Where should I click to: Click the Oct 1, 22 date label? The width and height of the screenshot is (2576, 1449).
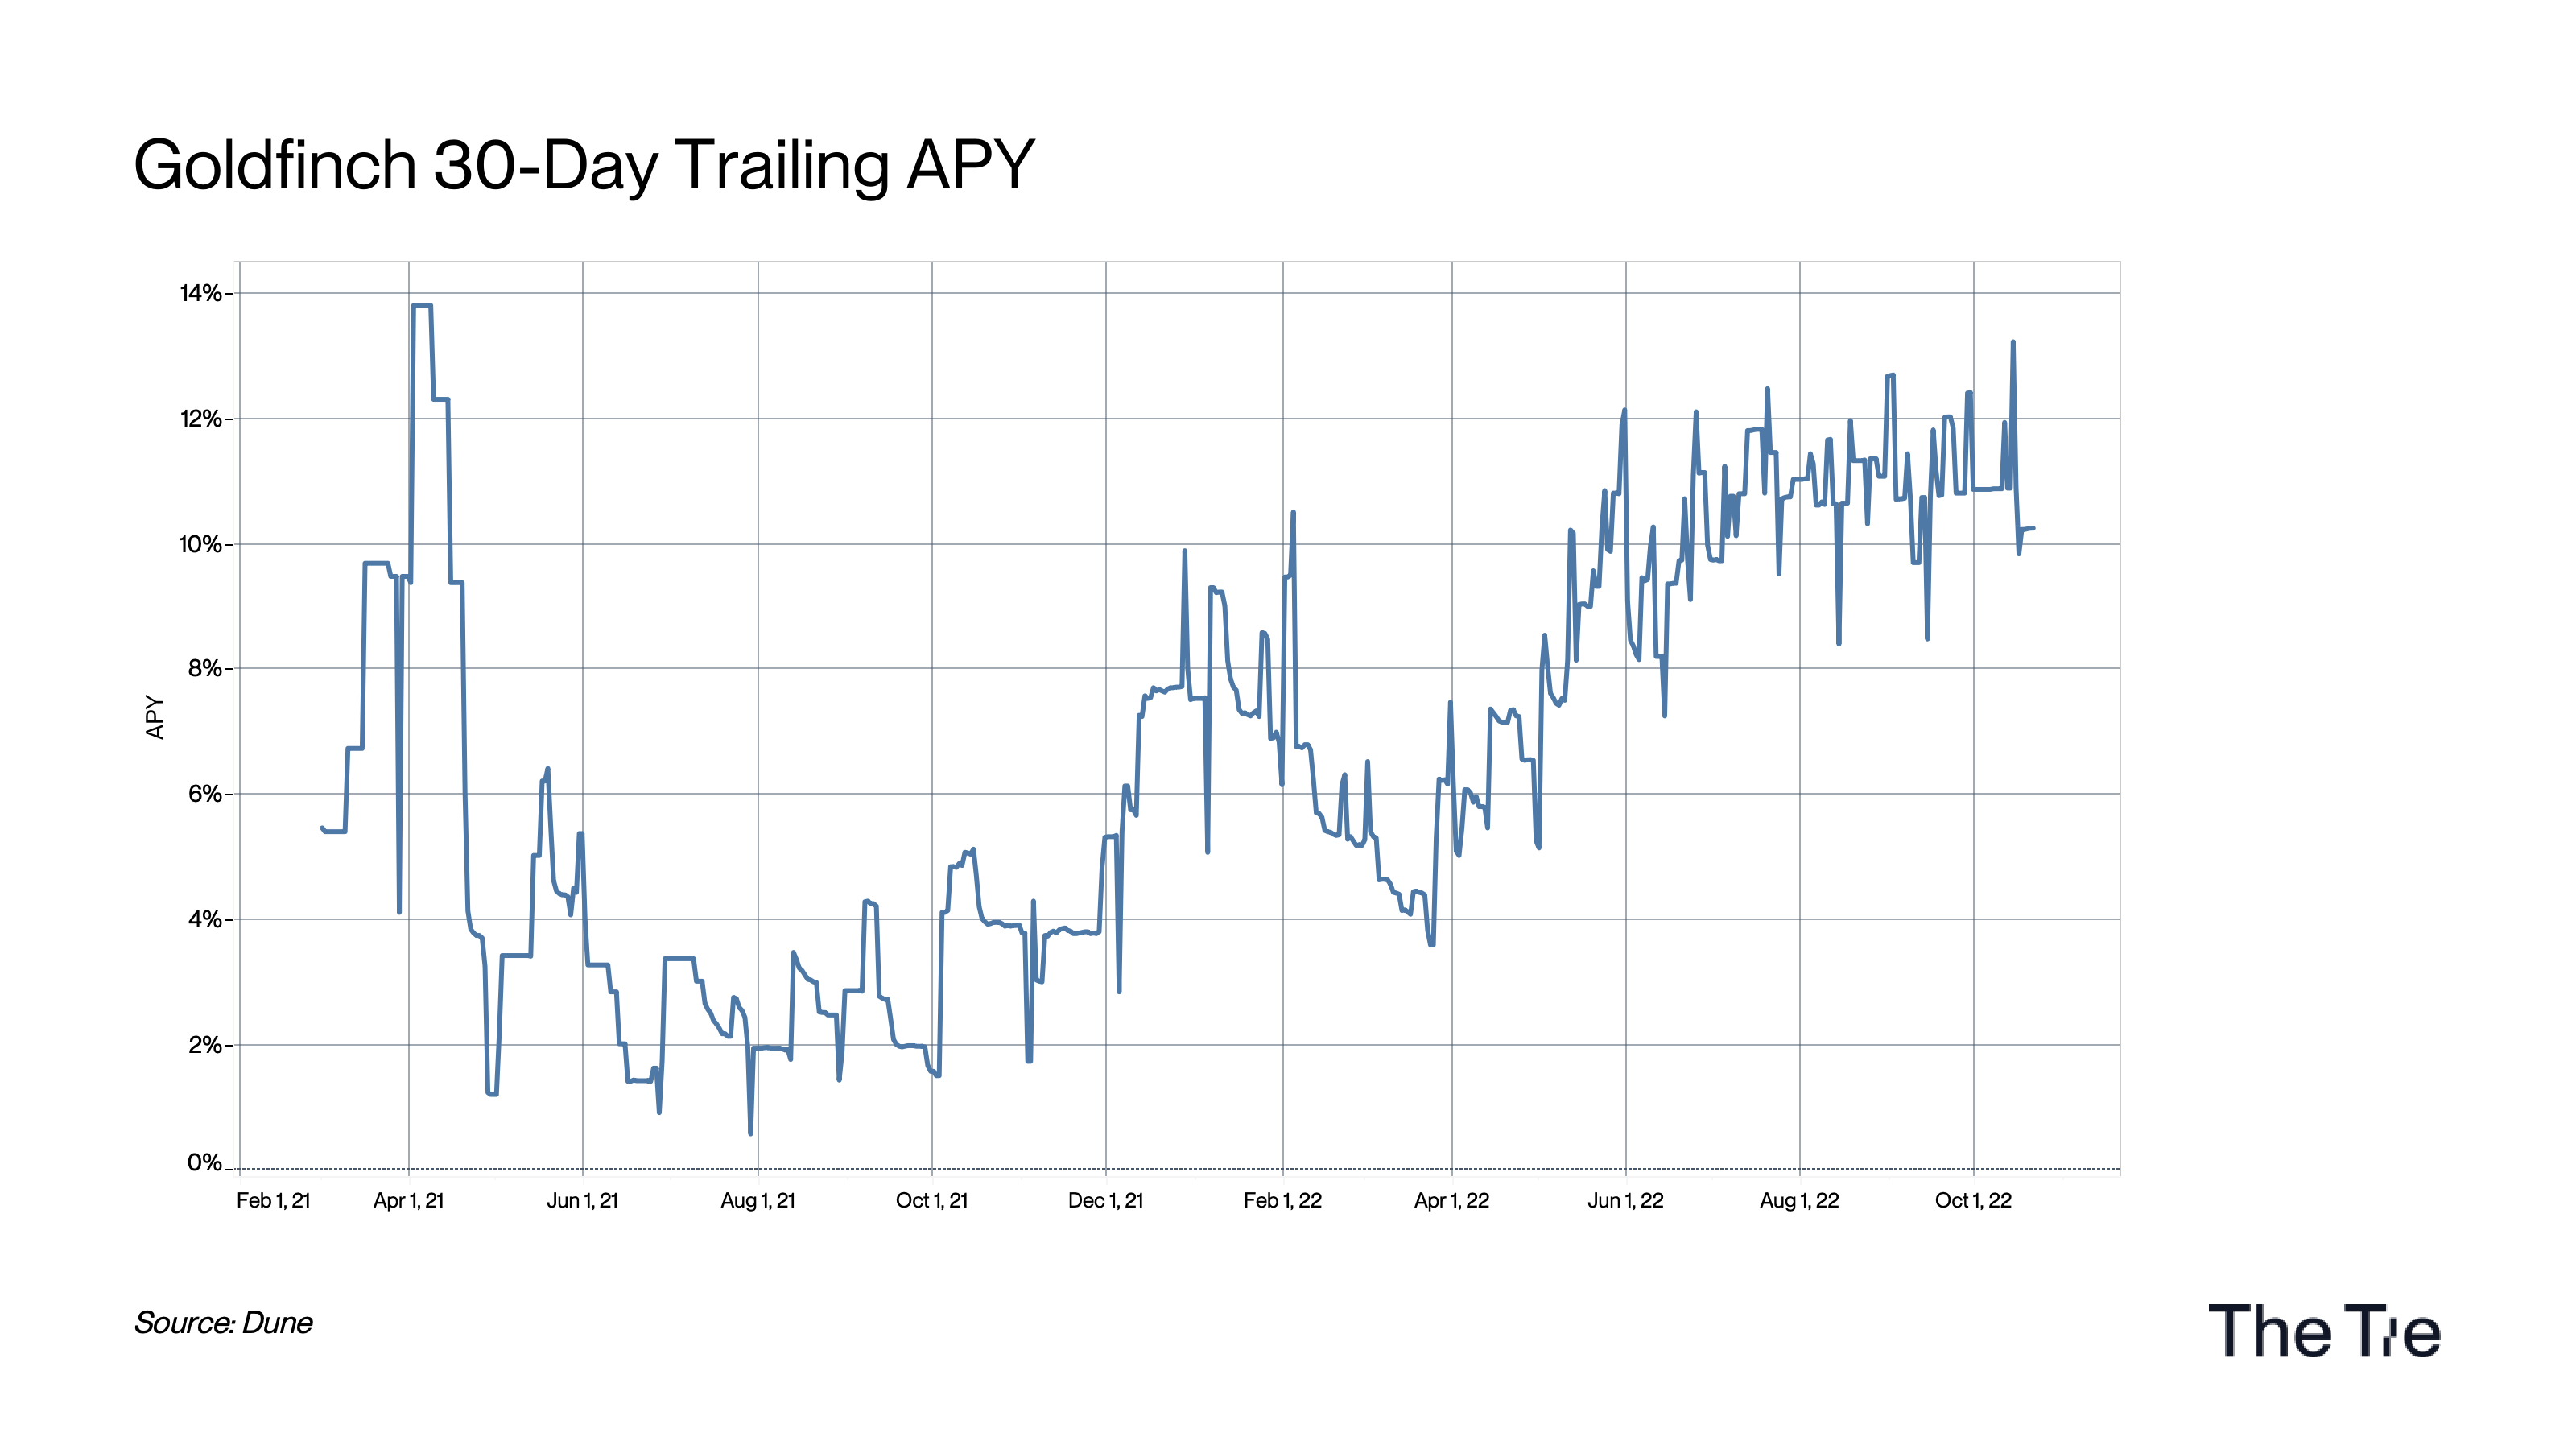pos(1973,1200)
